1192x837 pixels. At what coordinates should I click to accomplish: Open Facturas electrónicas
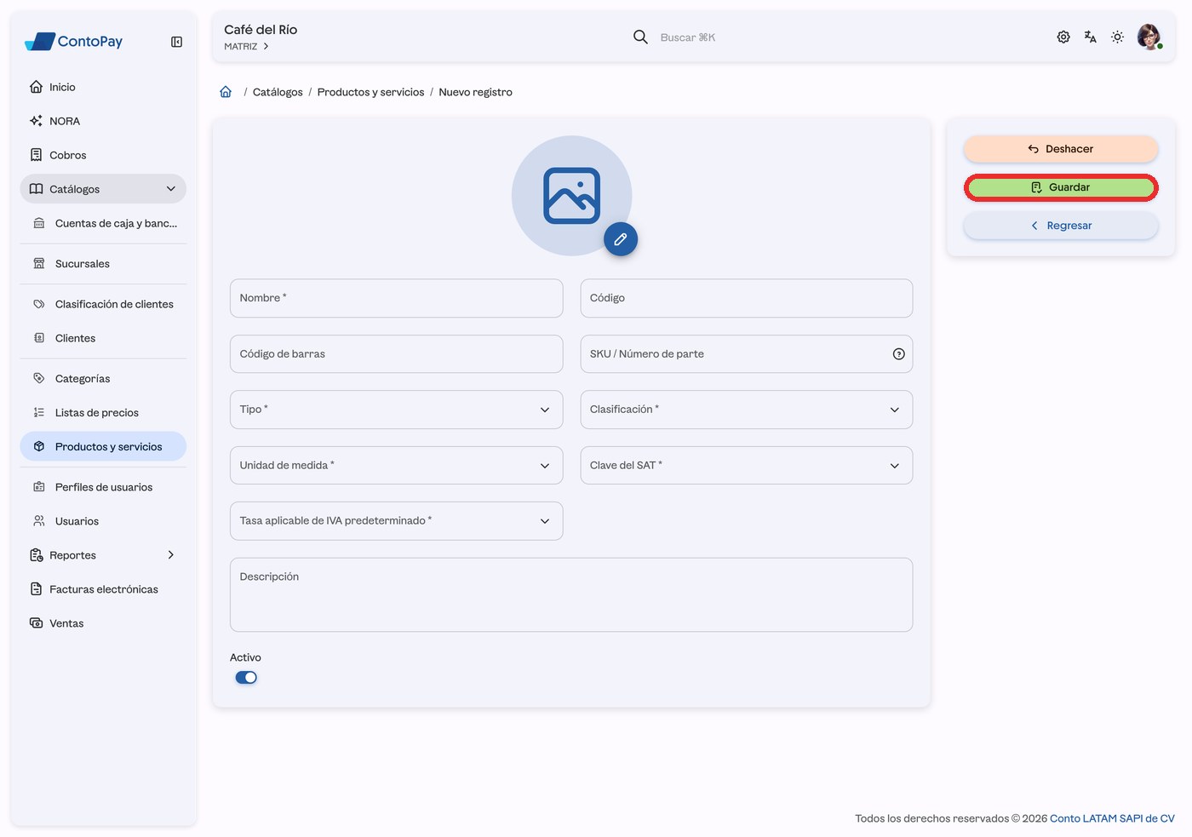click(x=103, y=589)
